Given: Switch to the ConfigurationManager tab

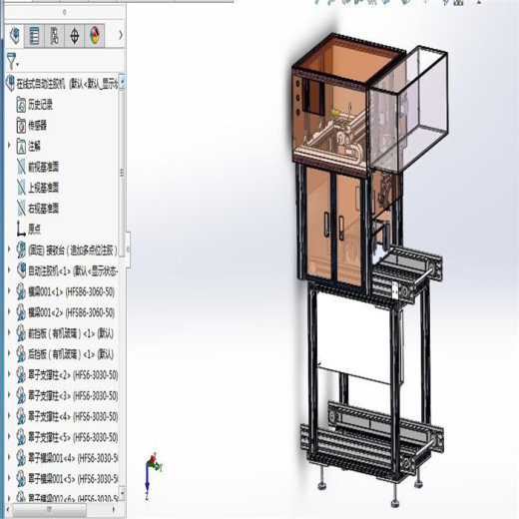Looking at the screenshot, I should (x=54, y=35).
